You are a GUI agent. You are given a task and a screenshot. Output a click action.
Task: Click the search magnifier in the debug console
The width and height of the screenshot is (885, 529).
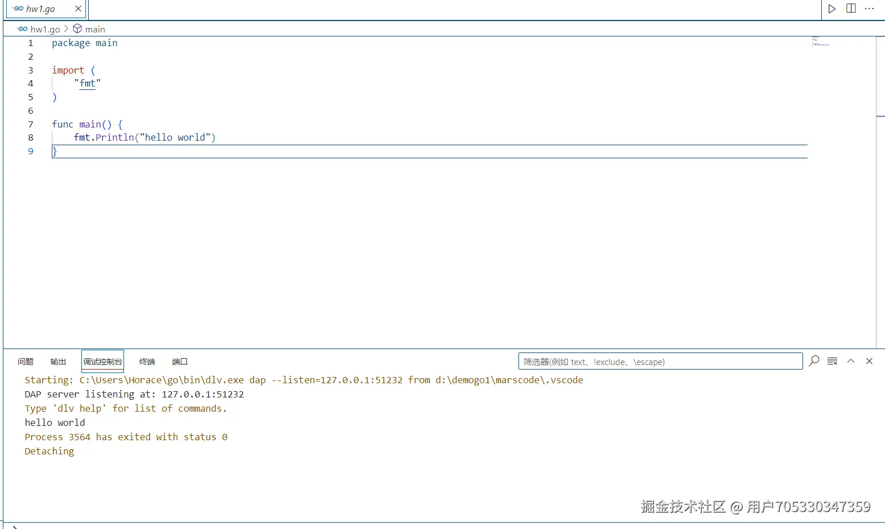(813, 360)
